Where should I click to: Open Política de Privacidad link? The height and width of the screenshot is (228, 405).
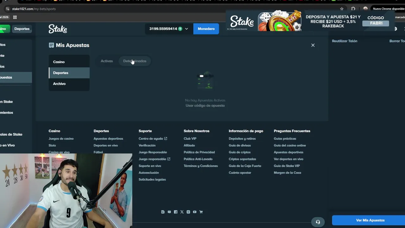pos(199,152)
